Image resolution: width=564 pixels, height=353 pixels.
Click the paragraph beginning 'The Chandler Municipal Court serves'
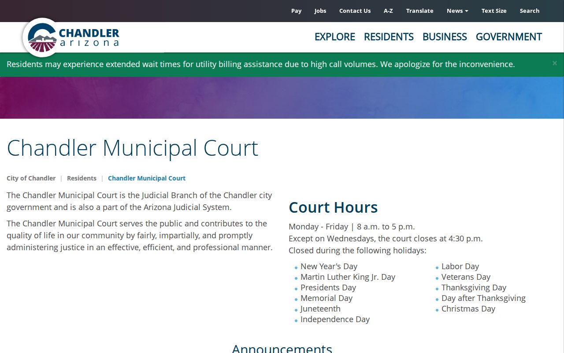[140, 236]
